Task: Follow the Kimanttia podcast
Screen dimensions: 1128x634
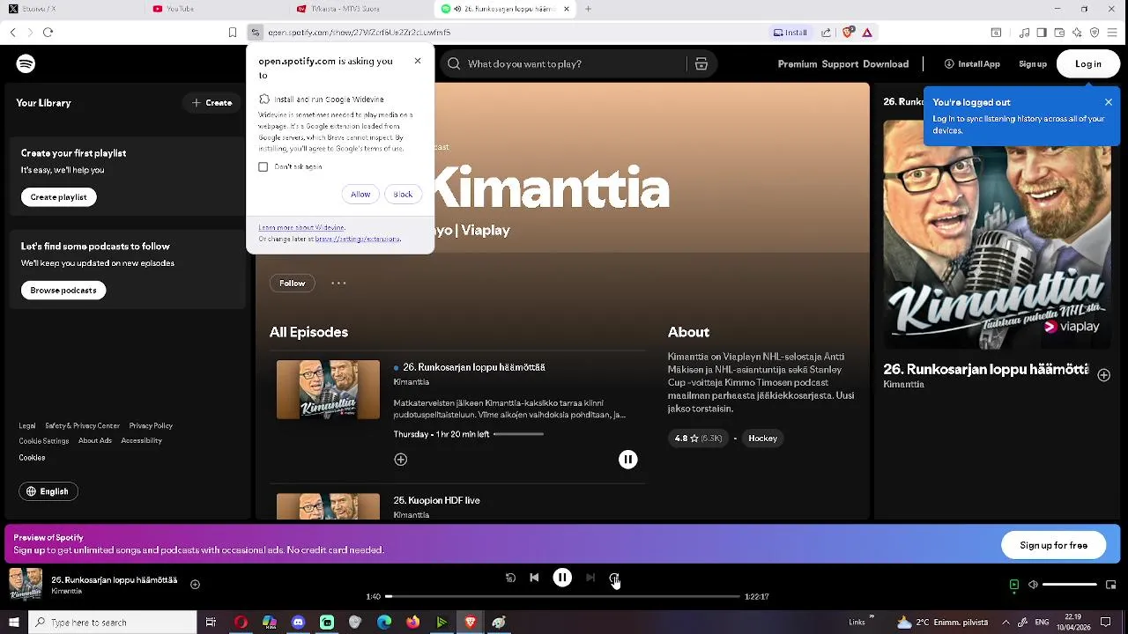Action: pos(292,284)
